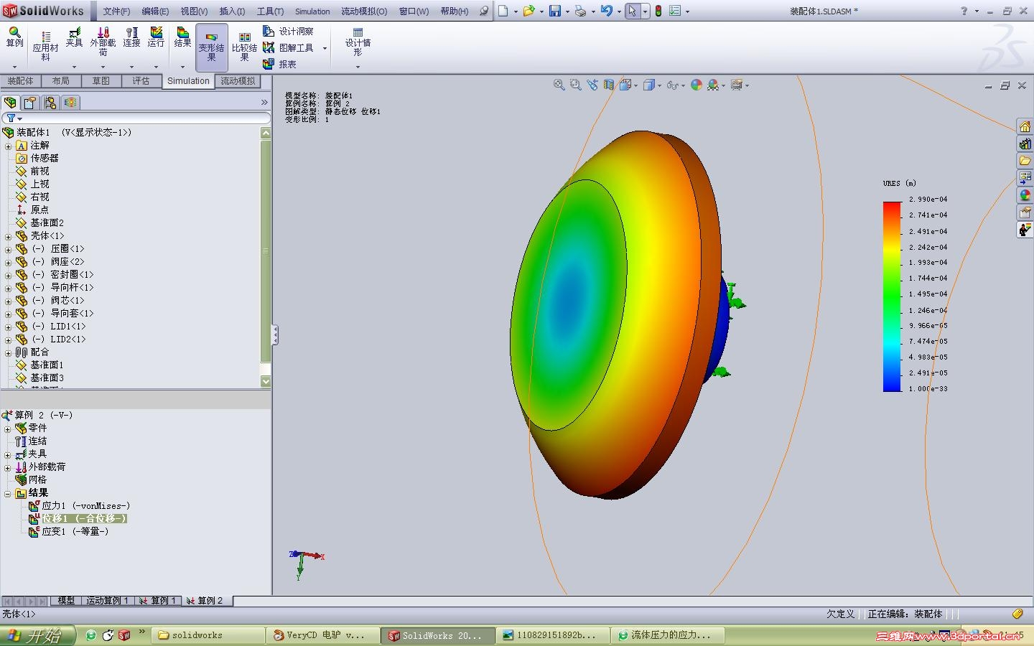Screen dimensions: 1034x646
Task: Click the Undo arrow icon
Action: coord(607,11)
